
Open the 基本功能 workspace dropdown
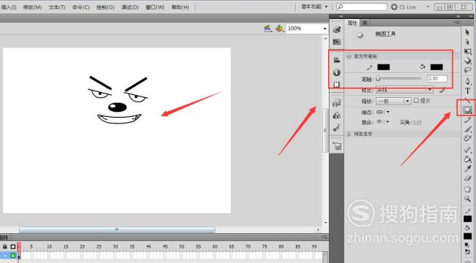point(314,7)
